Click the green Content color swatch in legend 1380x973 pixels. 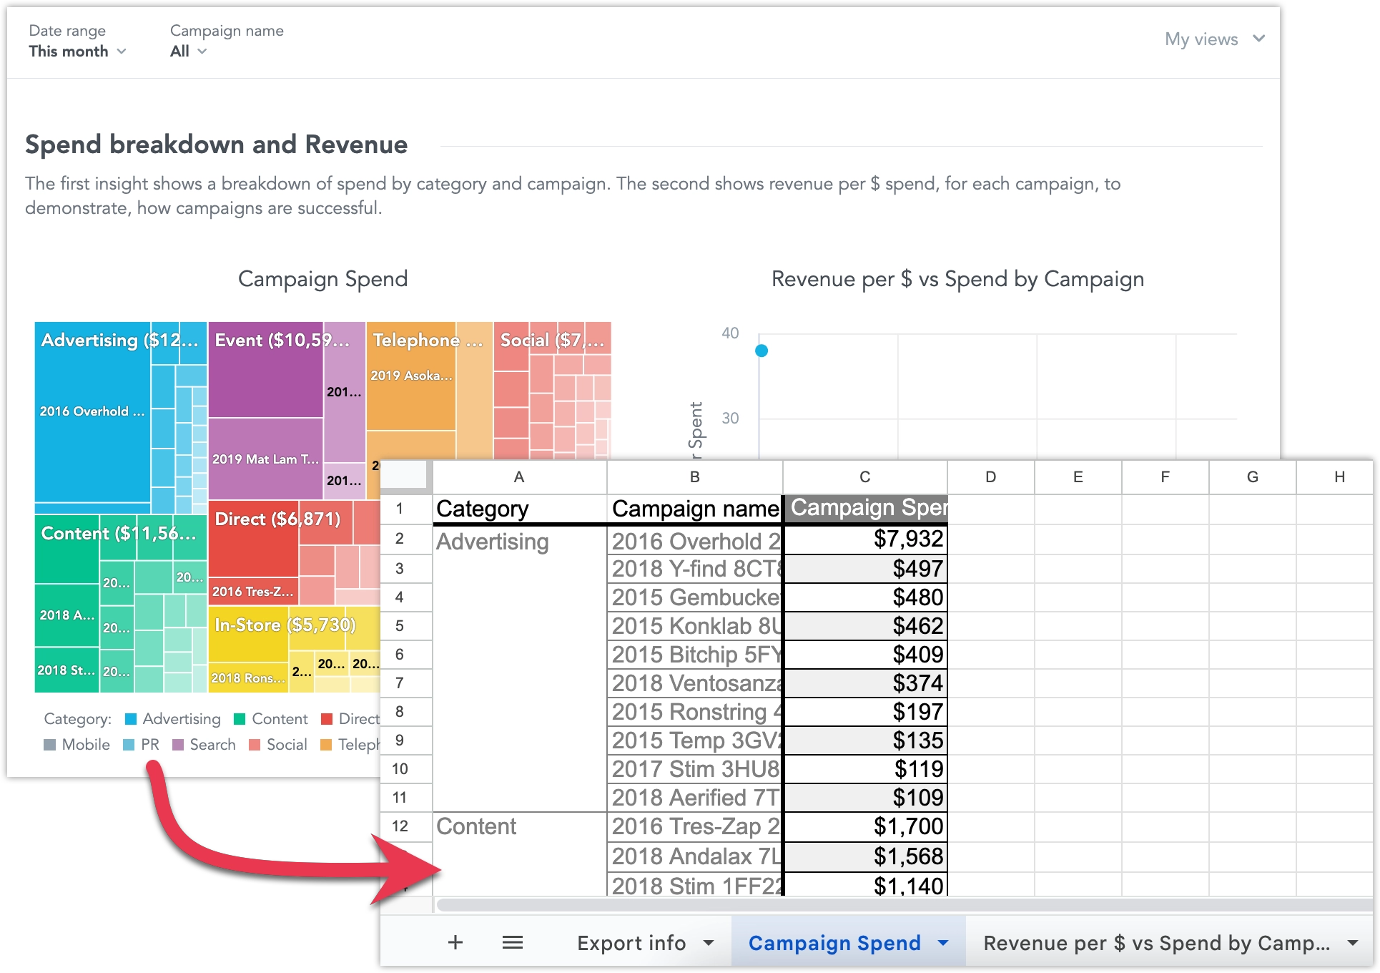(x=238, y=718)
